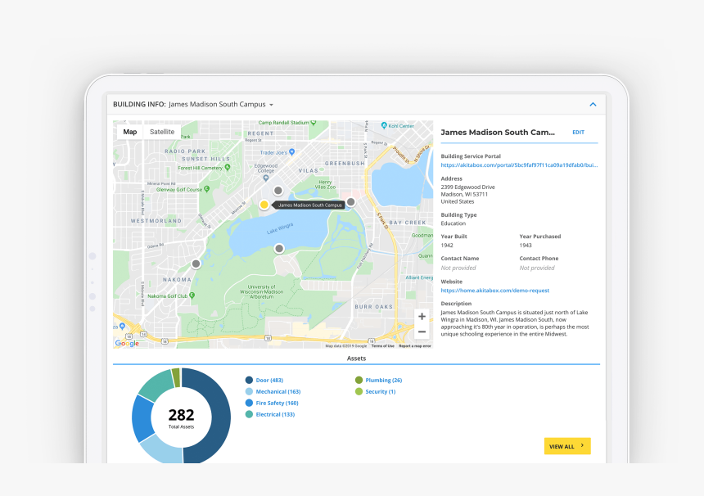This screenshot has width=704, height=496.
Task: Click the WESTMORLAND neighborhood label
Action: coord(156,221)
